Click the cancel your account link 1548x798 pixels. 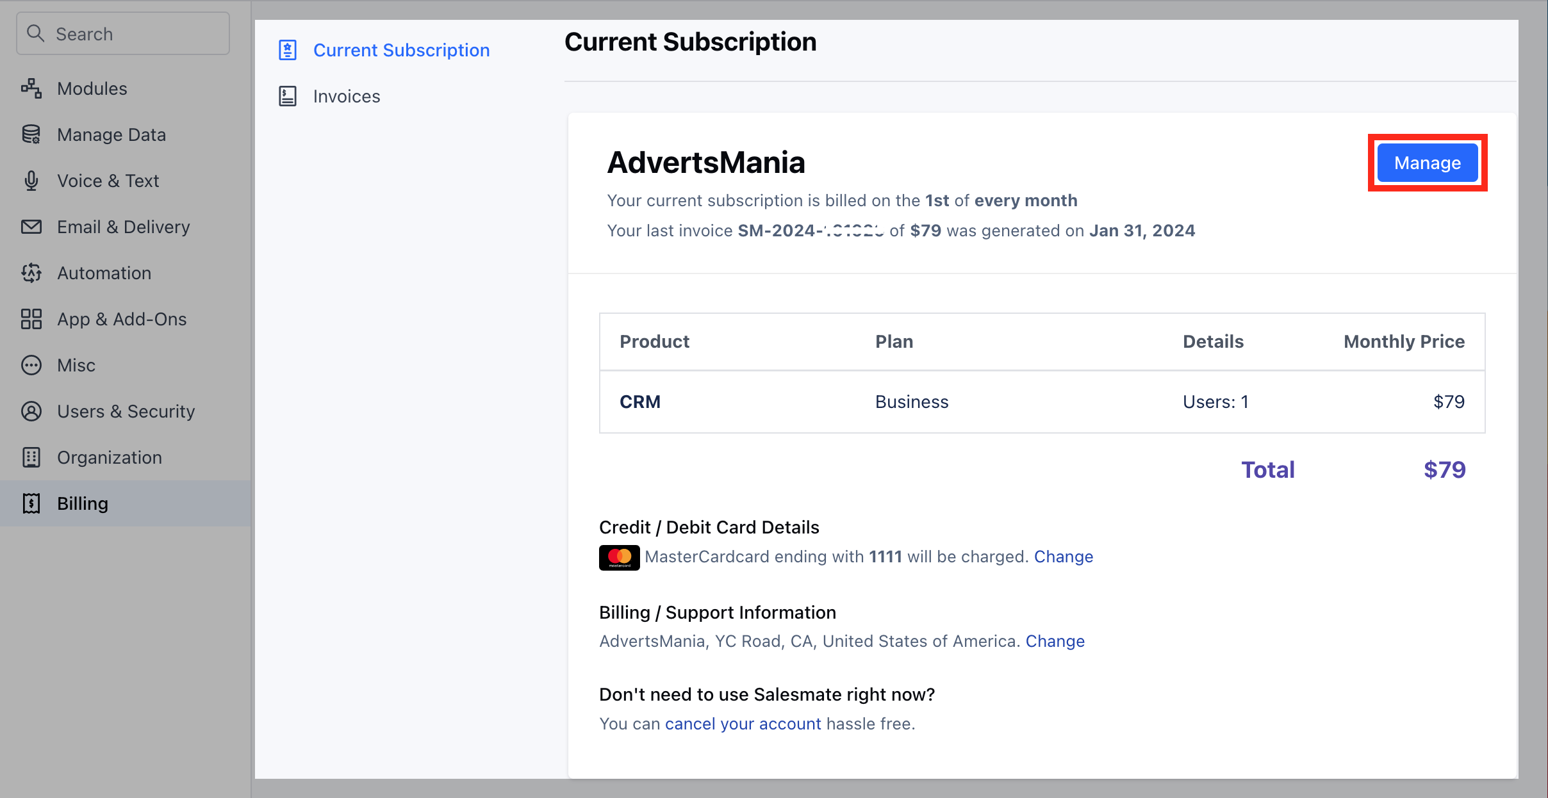(743, 724)
